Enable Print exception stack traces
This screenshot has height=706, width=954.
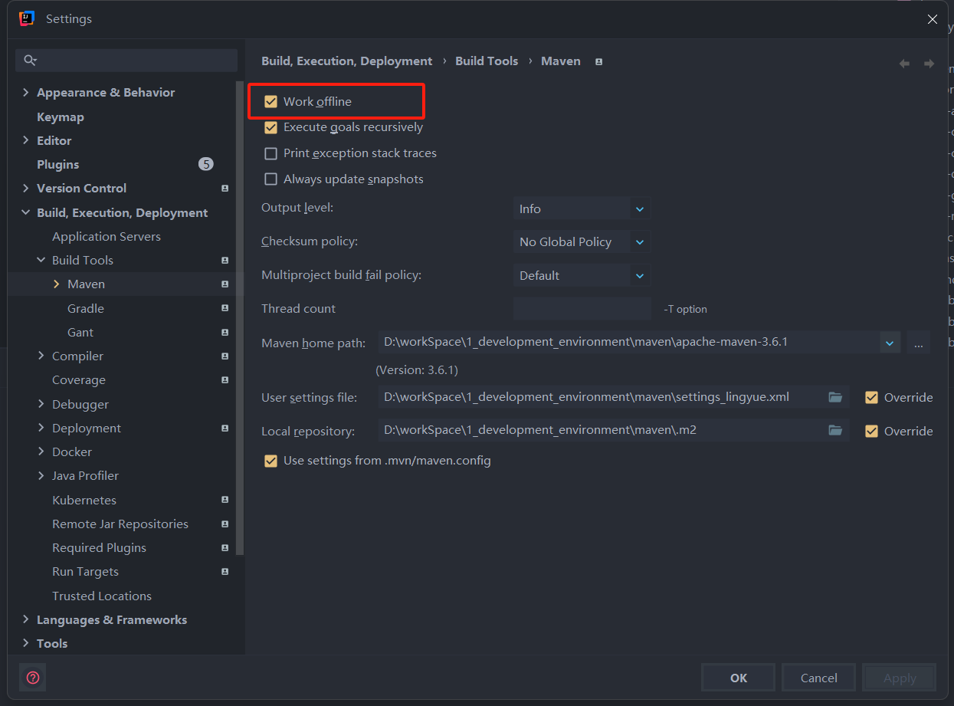click(x=270, y=153)
